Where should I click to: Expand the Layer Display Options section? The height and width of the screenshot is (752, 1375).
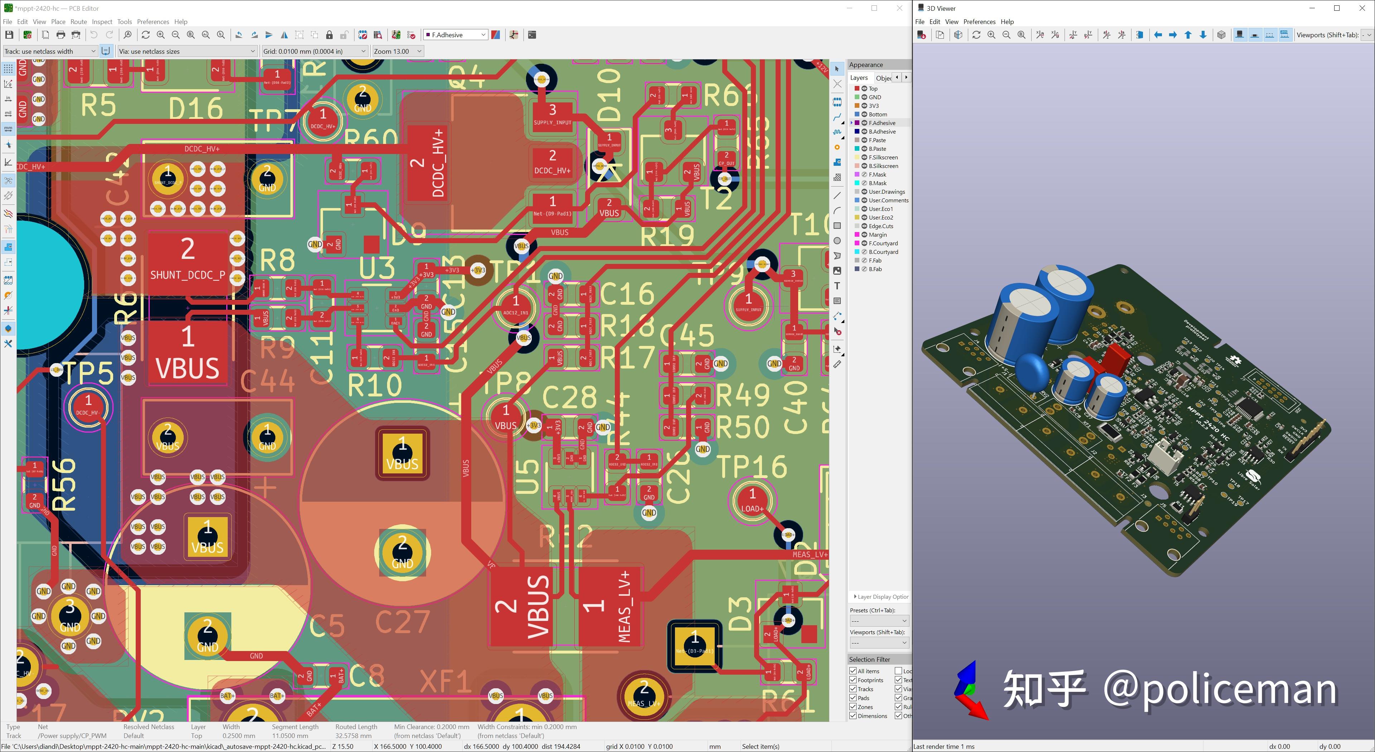[x=878, y=596]
